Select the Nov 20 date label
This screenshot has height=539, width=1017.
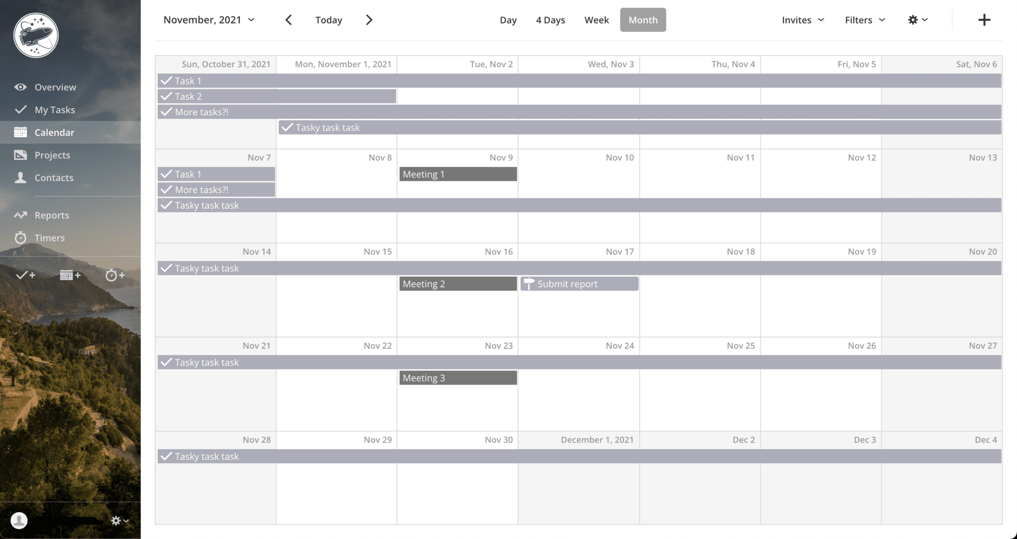[x=983, y=251]
